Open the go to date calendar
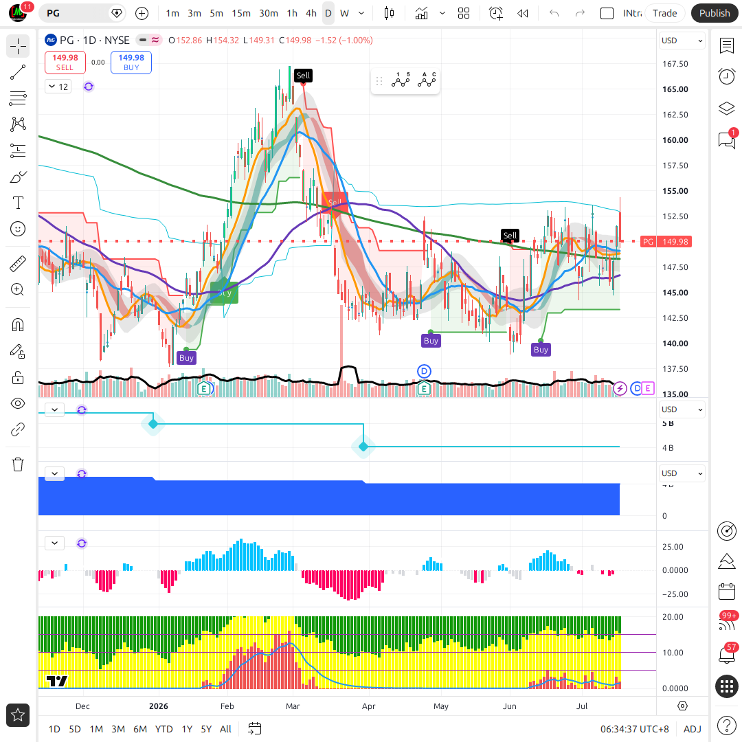Viewport: 742px width, 742px height. 255,729
